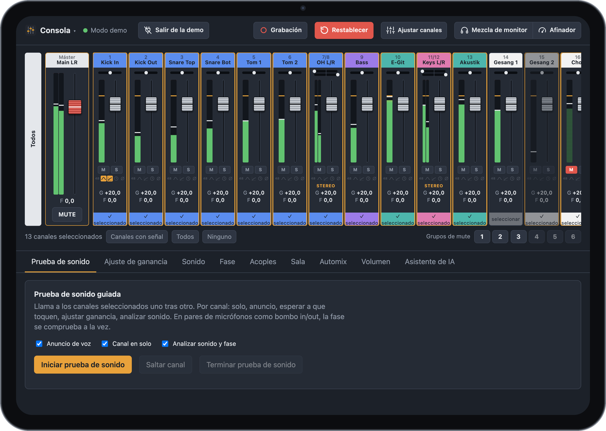
Task: Click the EQ curve icon on Bass channel
Action: point(355,179)
